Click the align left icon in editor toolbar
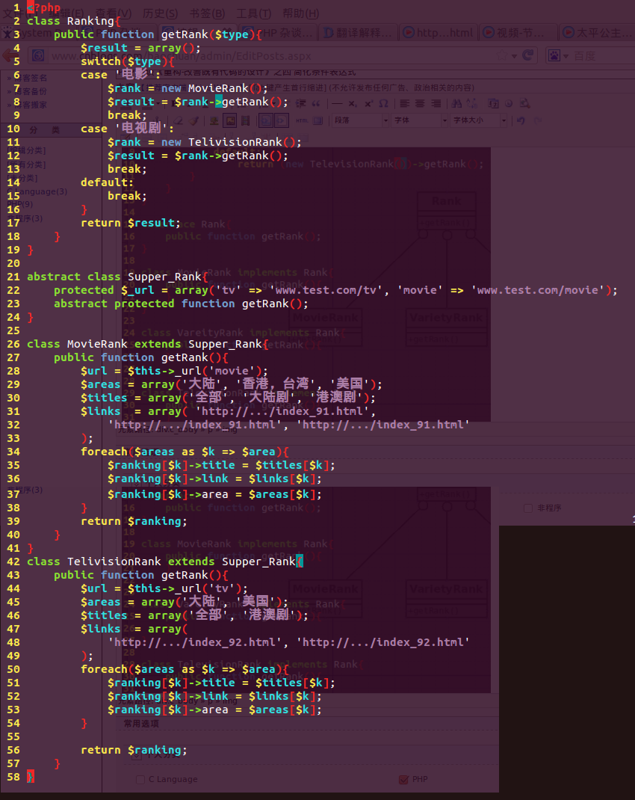The width and height of the screenshot is (635, 800). click(x=404, y=103)
